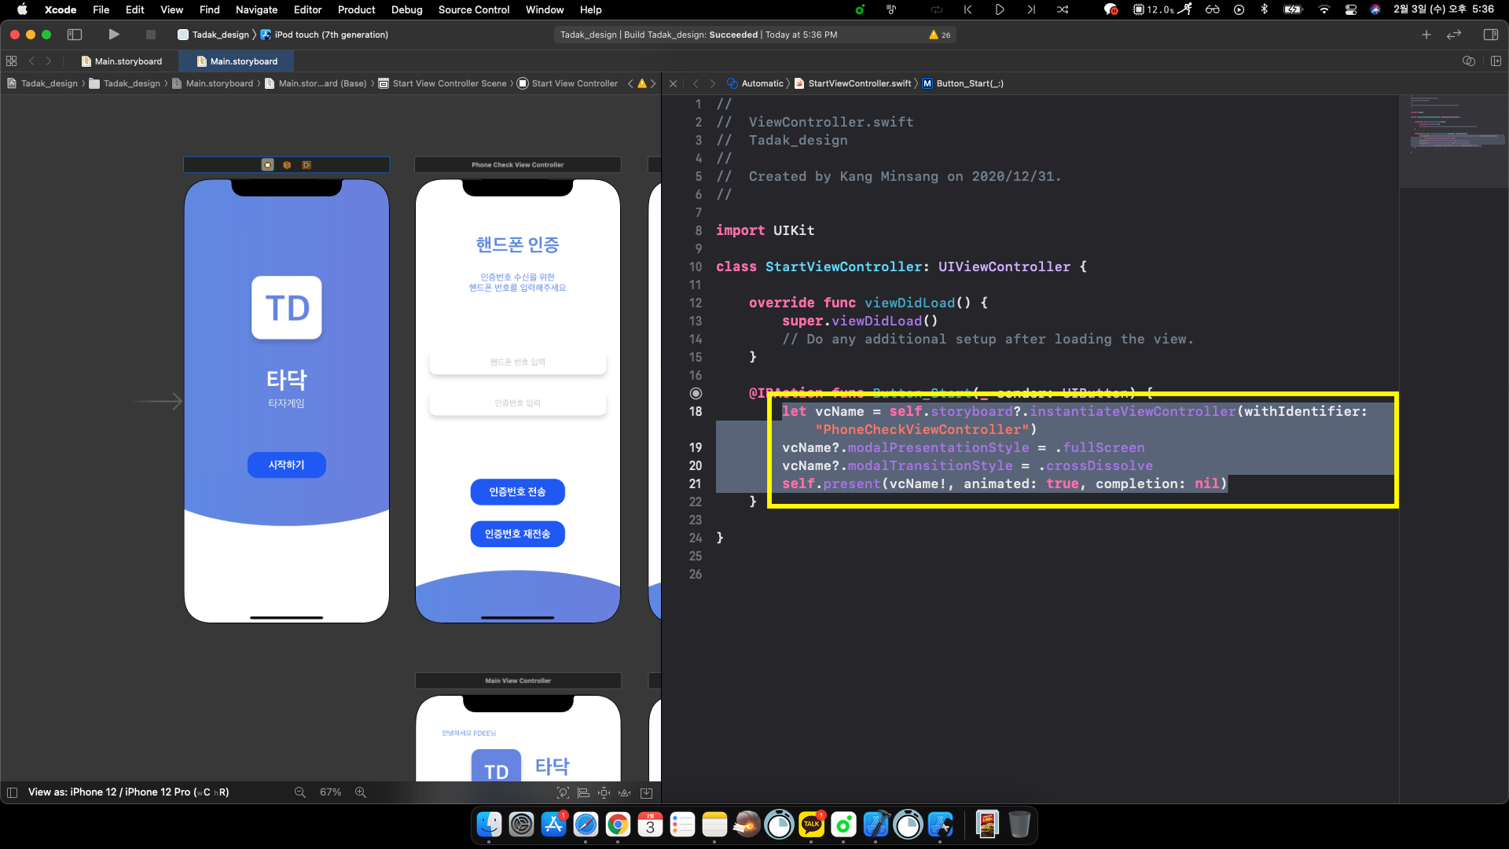Click the IBAction connection circle in gutter
The width and height of the screenshot is (1509, 849).
[696, 393]
